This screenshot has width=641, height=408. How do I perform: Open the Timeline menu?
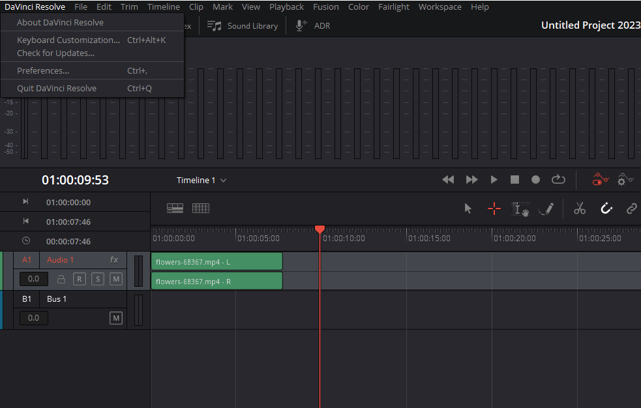(164, 7)
